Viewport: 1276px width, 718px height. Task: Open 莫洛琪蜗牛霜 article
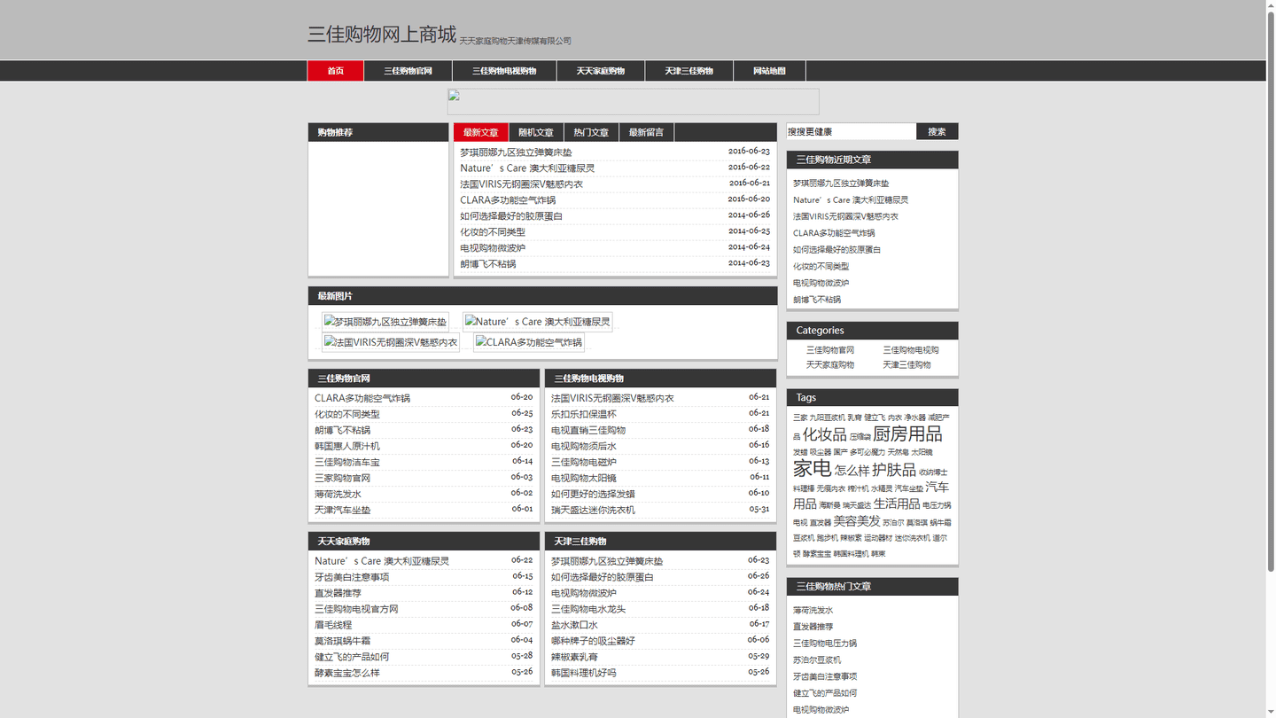(x=343, y=641)
